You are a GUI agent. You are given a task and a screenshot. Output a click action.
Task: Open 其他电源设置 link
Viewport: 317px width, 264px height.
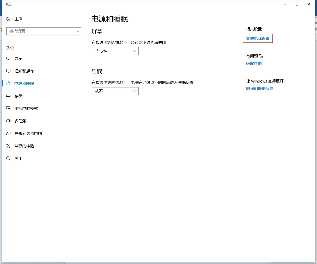(x=258, y=38)
